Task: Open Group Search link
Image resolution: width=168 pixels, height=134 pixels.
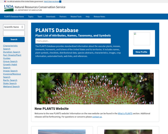Action: pos(10,61)
